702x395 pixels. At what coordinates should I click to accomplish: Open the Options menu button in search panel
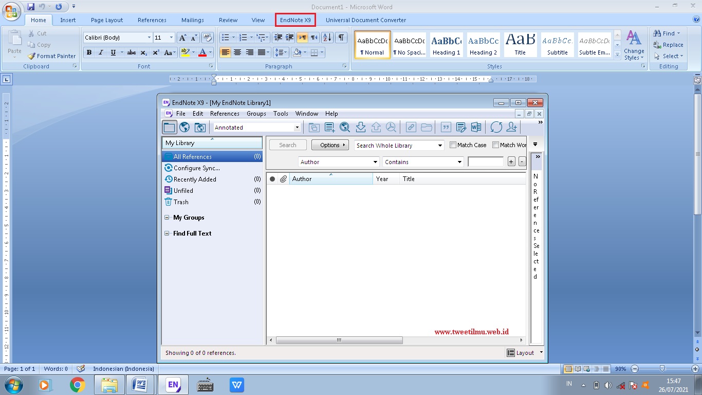330,145
